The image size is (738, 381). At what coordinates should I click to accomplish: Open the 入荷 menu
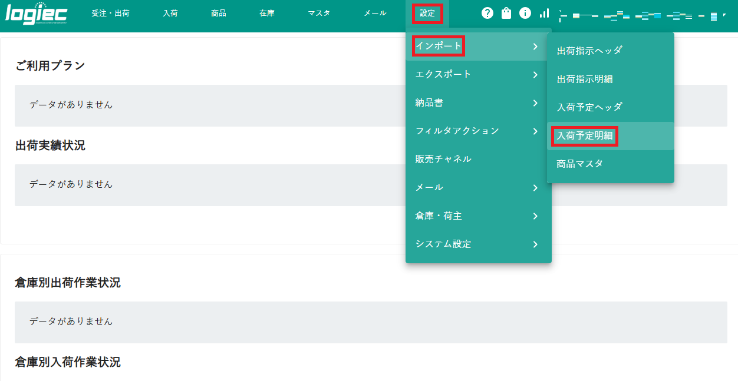tap(170, 12)
